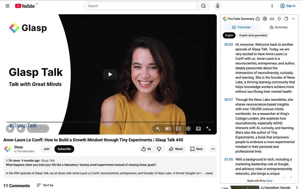Click the 6.77K subscribers text
Viewport: 302px width, 189px height.
click(24, 151)
